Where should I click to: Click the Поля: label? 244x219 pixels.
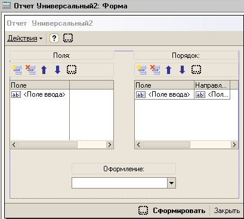point(61,55)
